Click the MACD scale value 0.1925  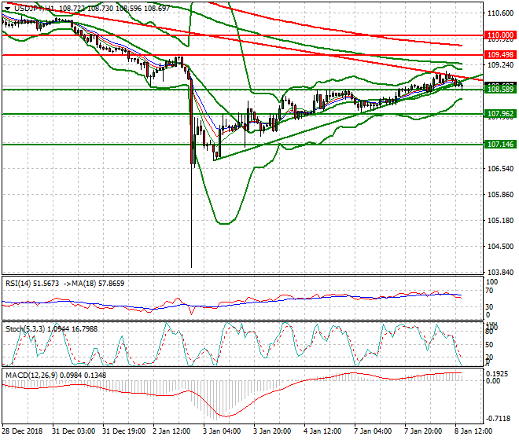pos(497,374)
